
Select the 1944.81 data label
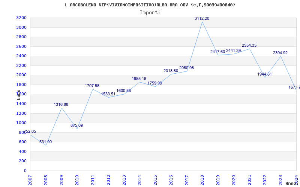(x=264, y=74)
